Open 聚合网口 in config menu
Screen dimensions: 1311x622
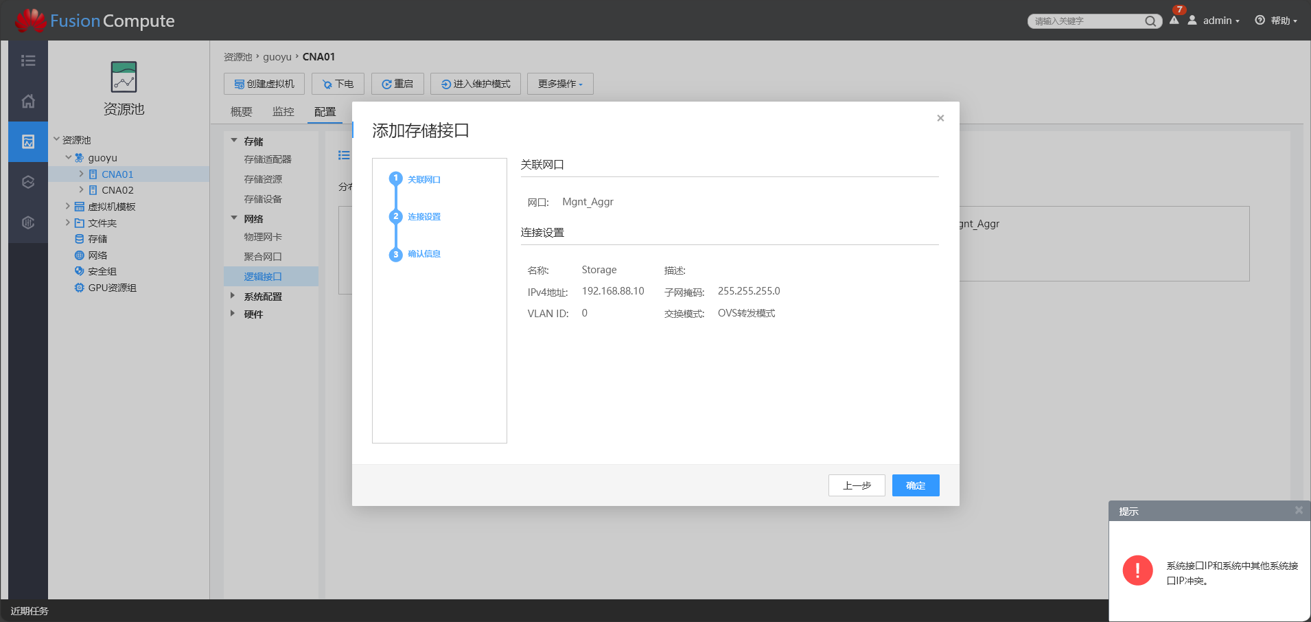pos(263,257)
